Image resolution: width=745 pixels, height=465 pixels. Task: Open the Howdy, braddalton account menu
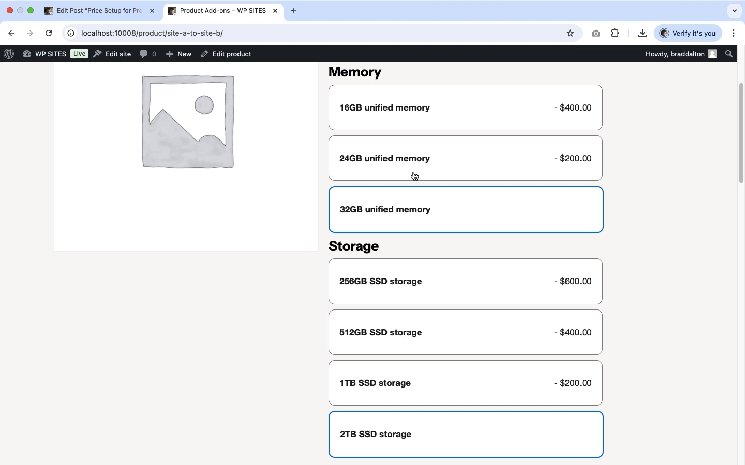coord(680,54)
